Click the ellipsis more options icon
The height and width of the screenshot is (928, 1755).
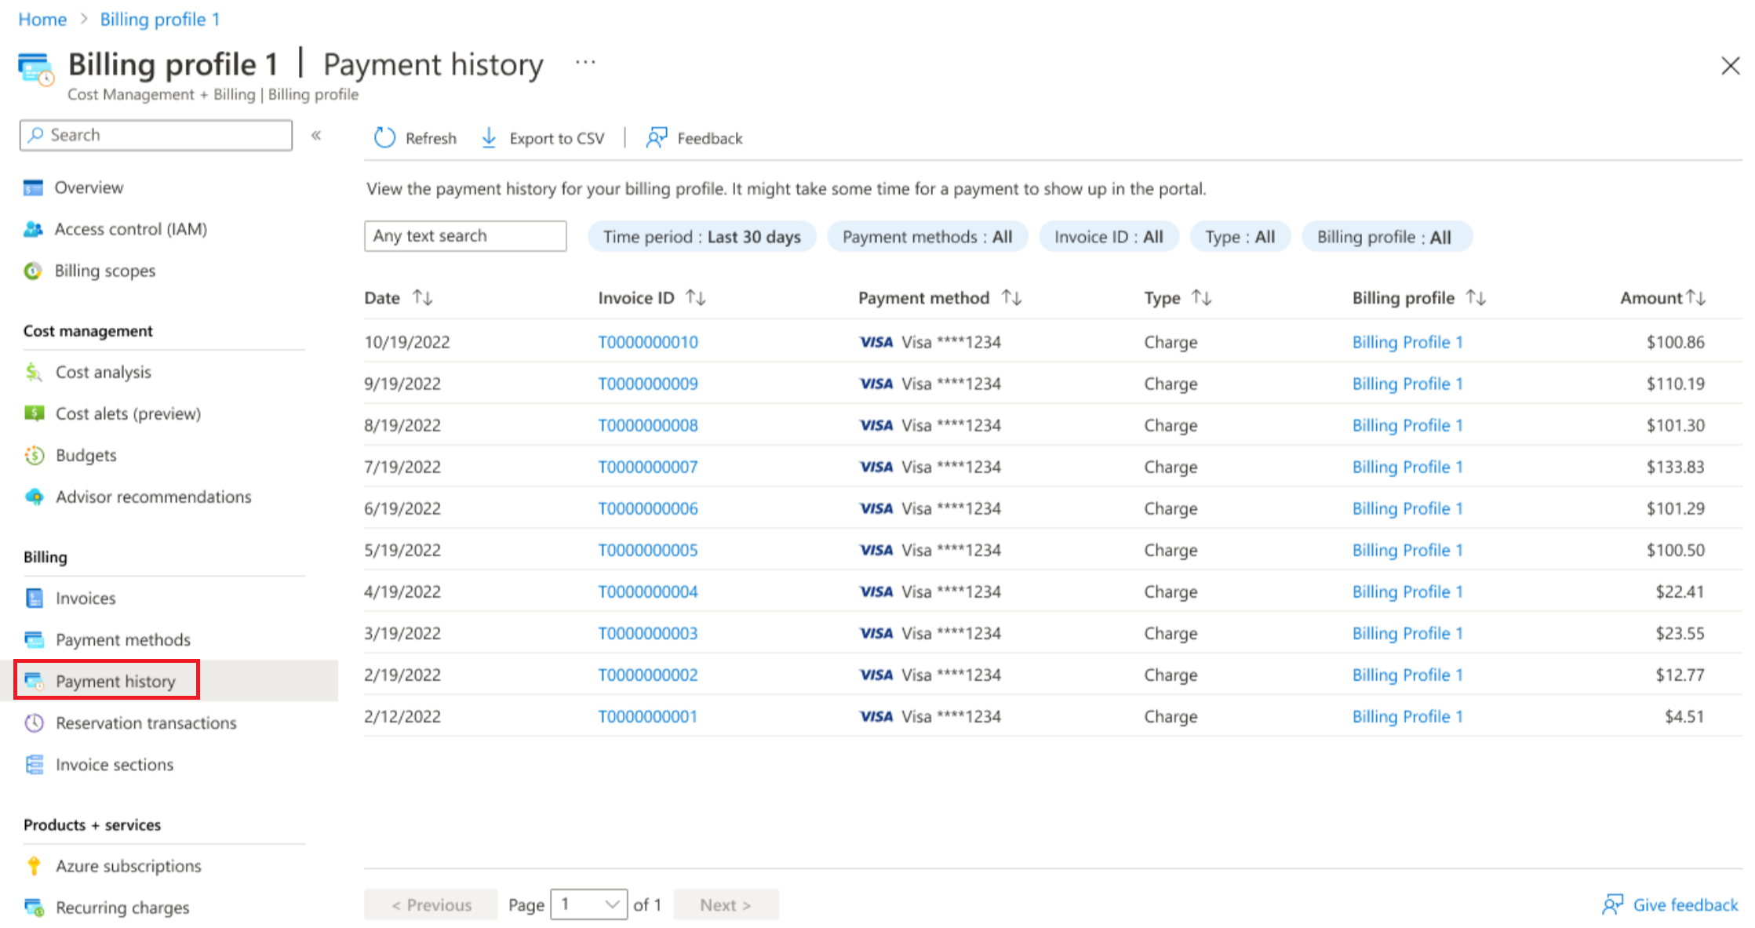coord(585,62)
